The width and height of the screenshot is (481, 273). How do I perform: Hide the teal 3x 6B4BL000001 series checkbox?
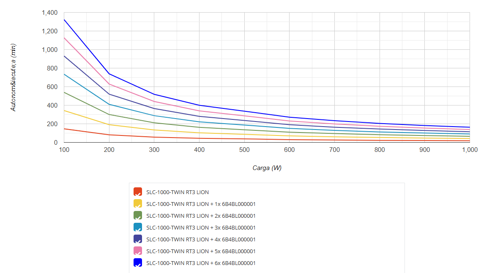coord(137,227)
